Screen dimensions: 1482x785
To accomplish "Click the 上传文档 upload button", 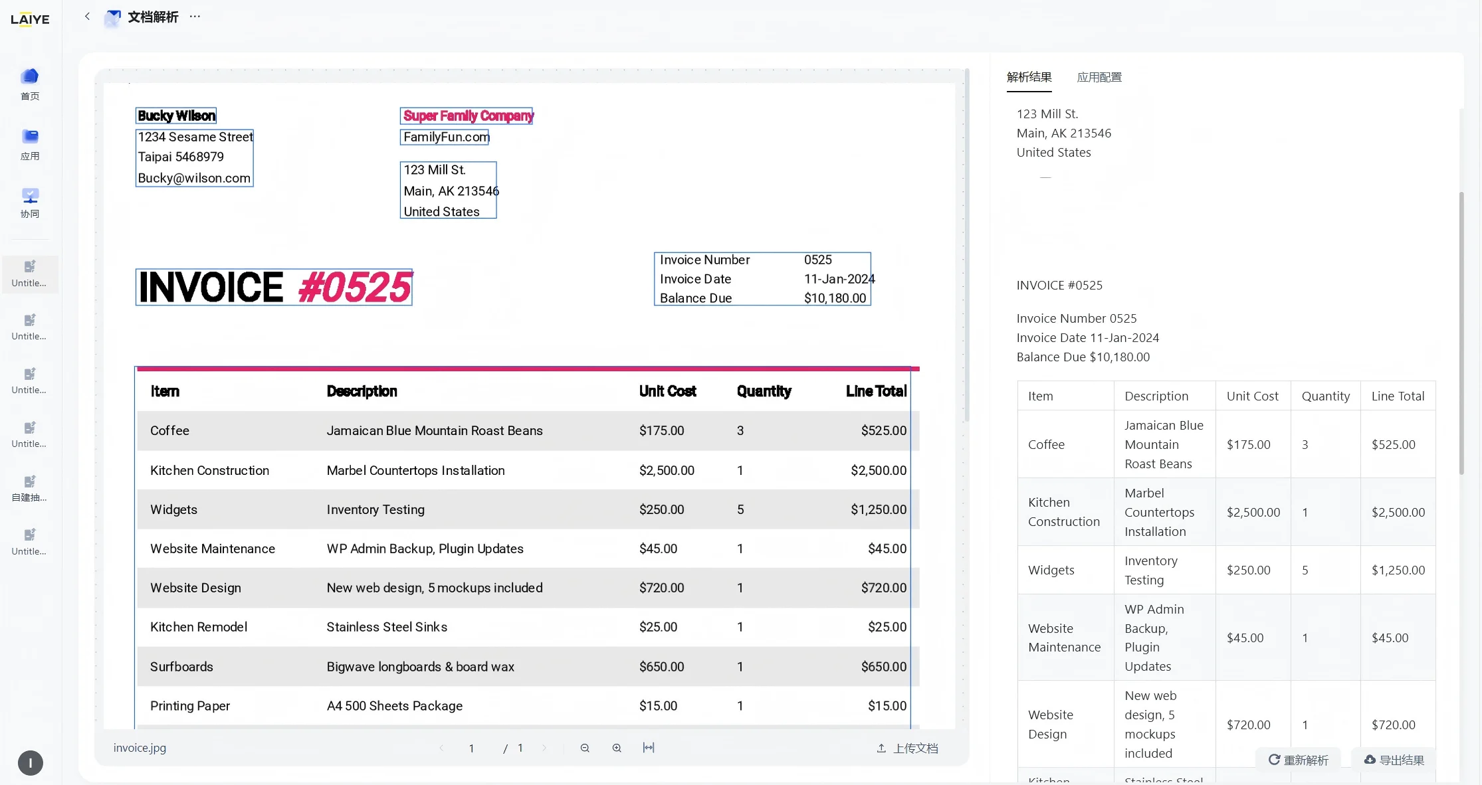I will (x=907, y=748).
